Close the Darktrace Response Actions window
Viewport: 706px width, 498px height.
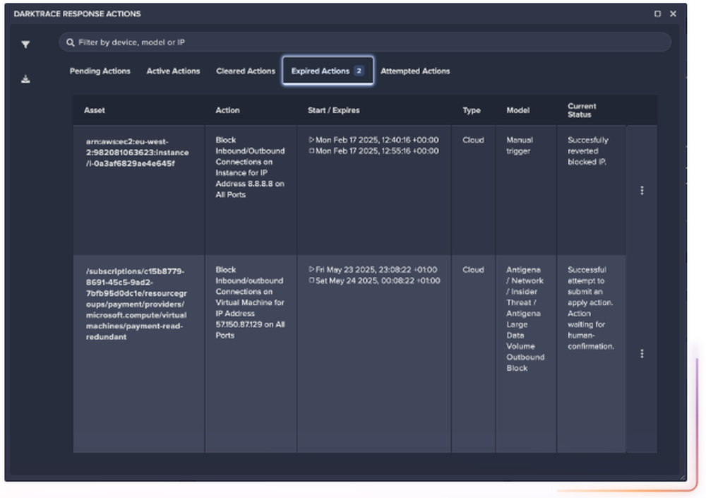673,14
